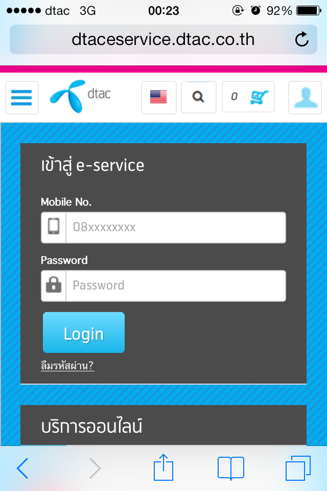Open the ลืมรหัสผ่าน? forgot password link
The width and height of the screenshot is (327, 491).
tap(67, 365)
